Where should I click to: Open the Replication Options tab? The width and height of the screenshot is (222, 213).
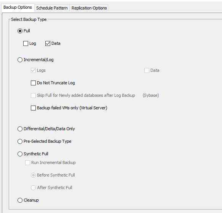(x=89, y=8)
